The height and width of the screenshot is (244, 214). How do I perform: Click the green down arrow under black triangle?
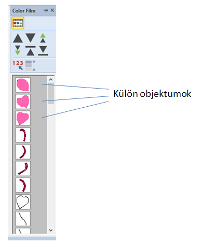[18, 50]
